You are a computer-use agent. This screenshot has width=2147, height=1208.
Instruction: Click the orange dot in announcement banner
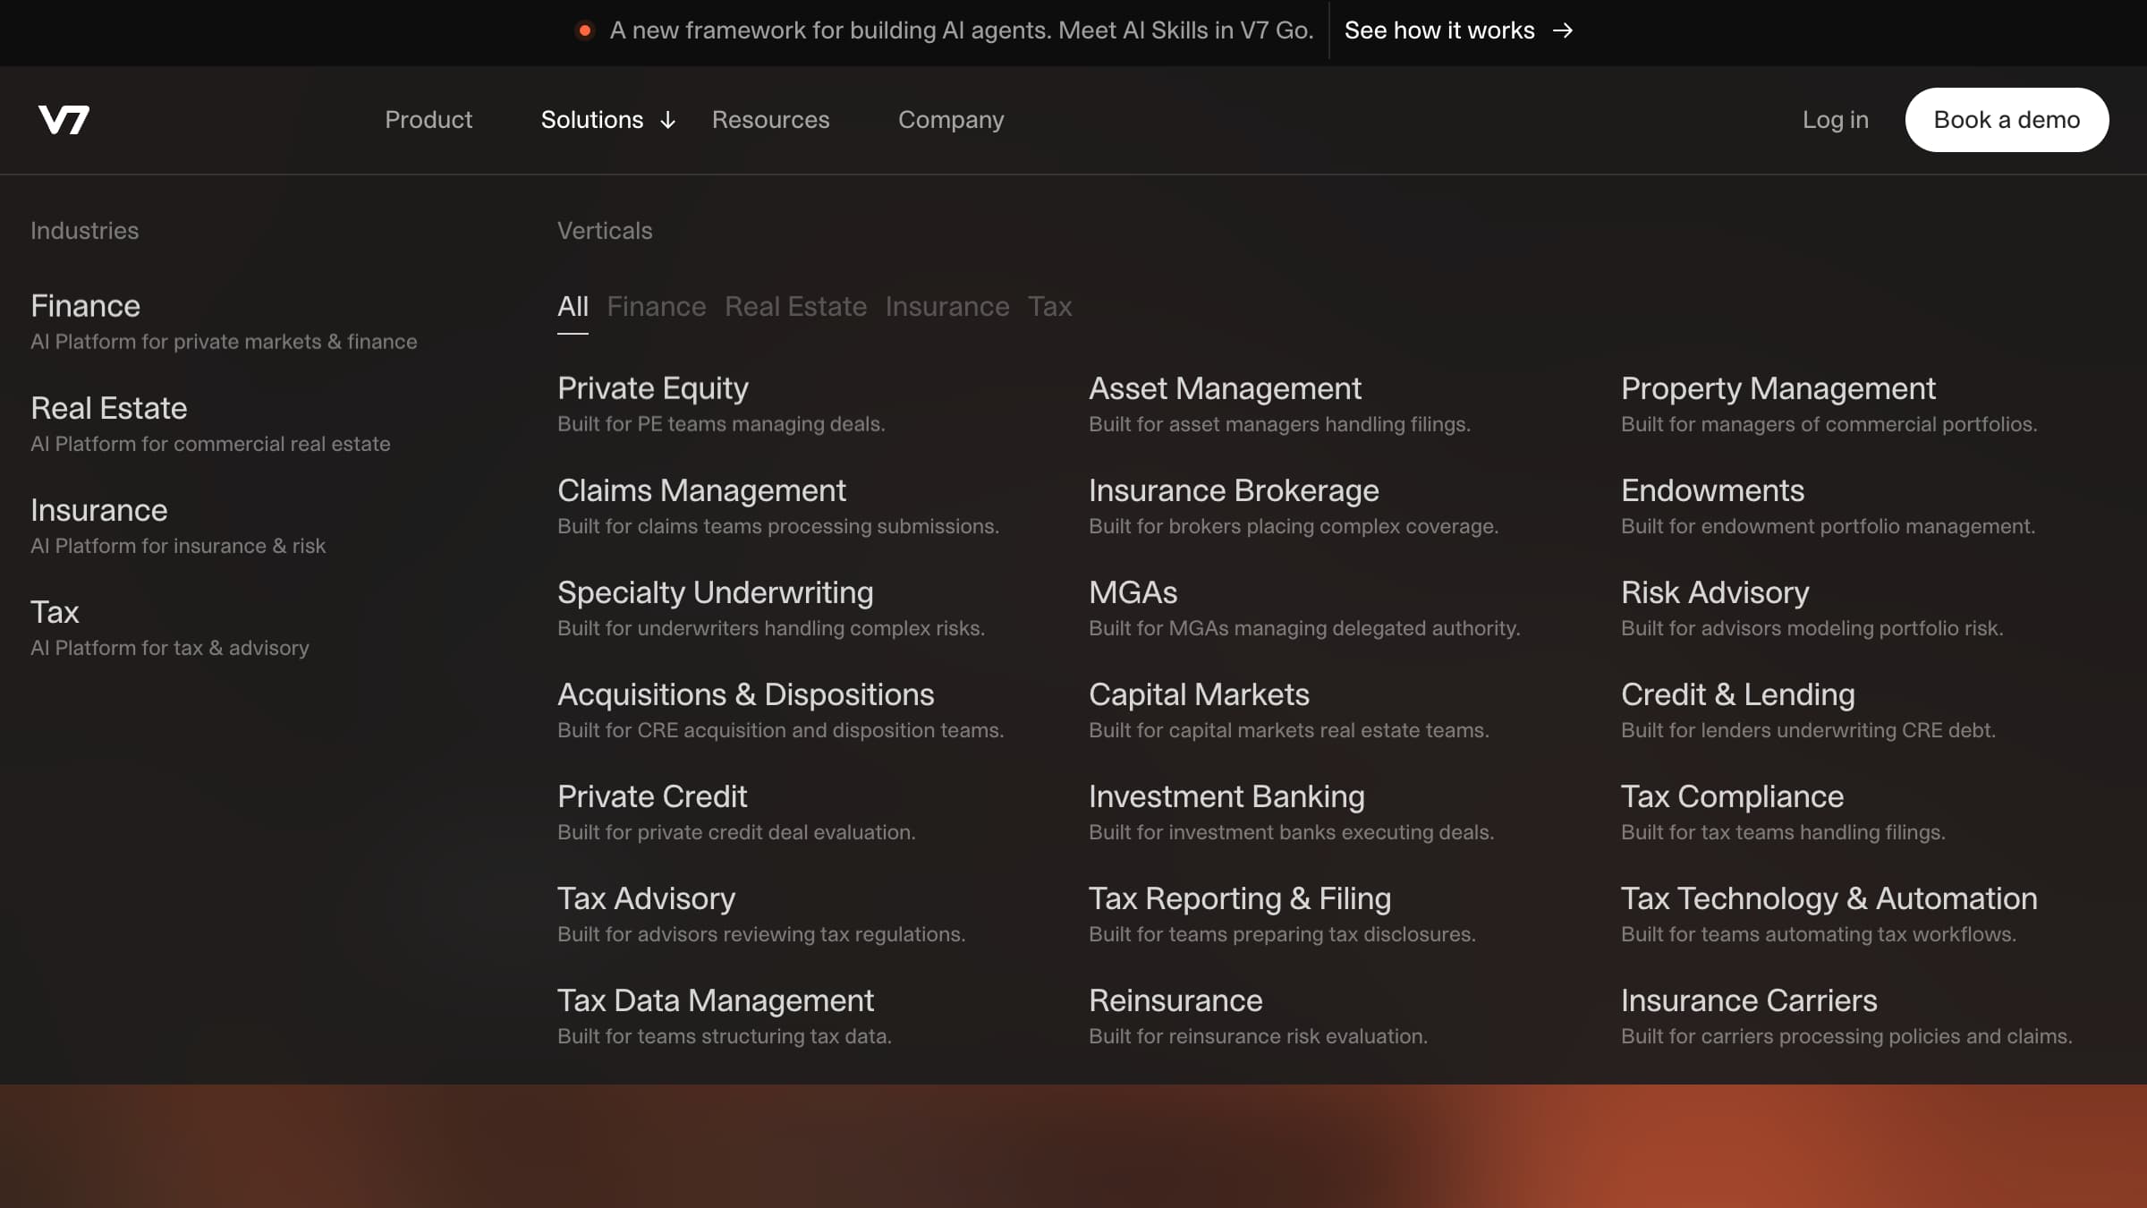[585, 31]
